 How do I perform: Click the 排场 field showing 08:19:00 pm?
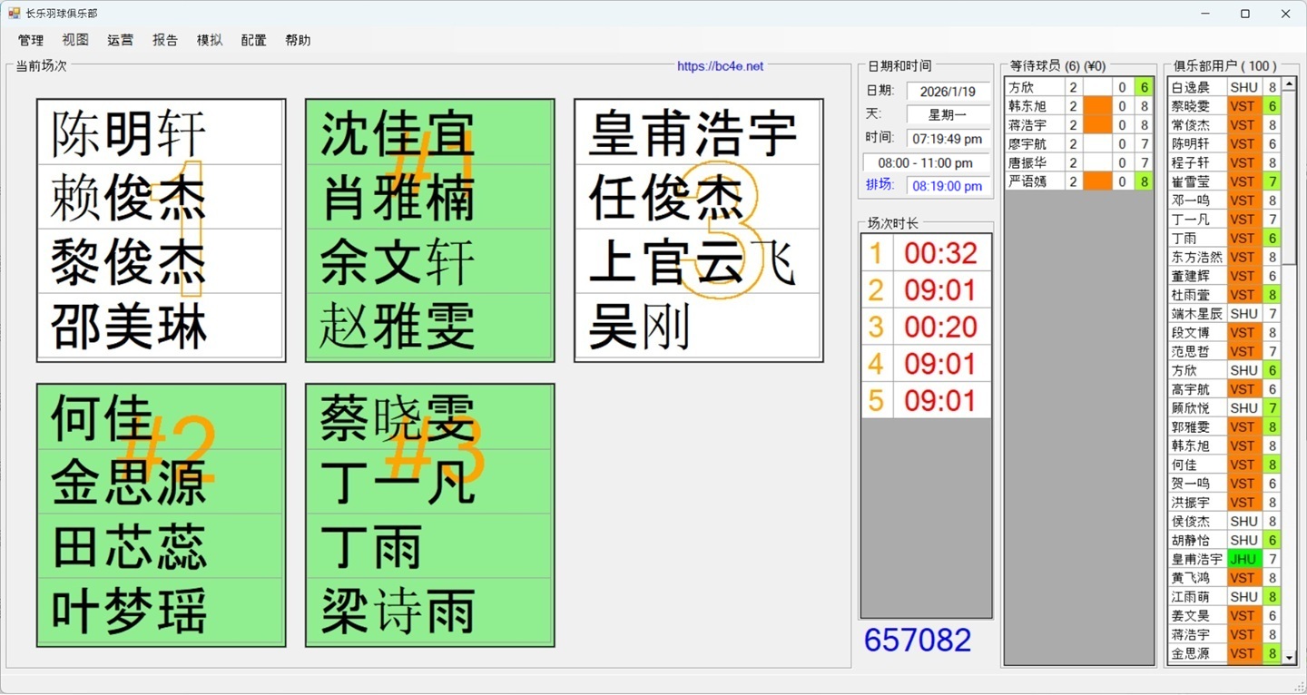pos(947,186)
